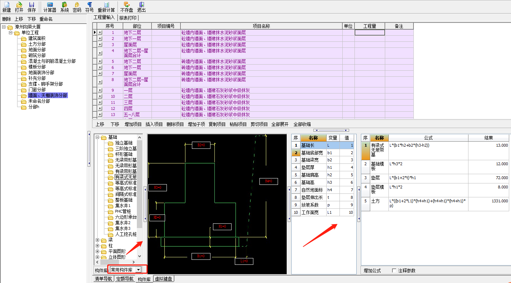This screenshot has height=283, width=511.
Task: Click the 增加项目 button
Action: (x=133, y=124)
